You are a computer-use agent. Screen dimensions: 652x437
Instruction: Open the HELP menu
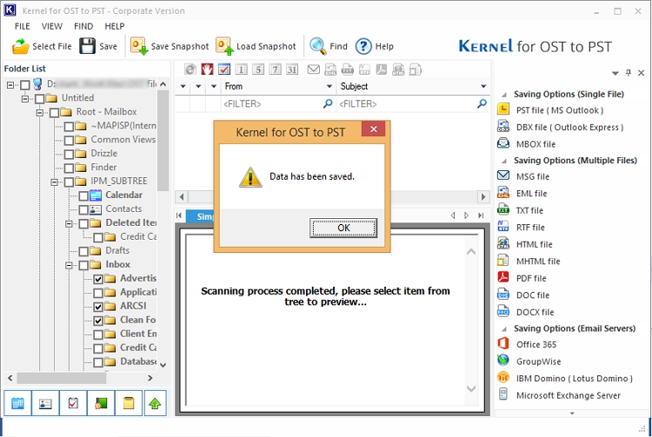(x=115, y=26)
